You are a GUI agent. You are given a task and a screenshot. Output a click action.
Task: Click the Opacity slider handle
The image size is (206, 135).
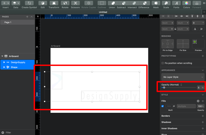tap(164, 88)
